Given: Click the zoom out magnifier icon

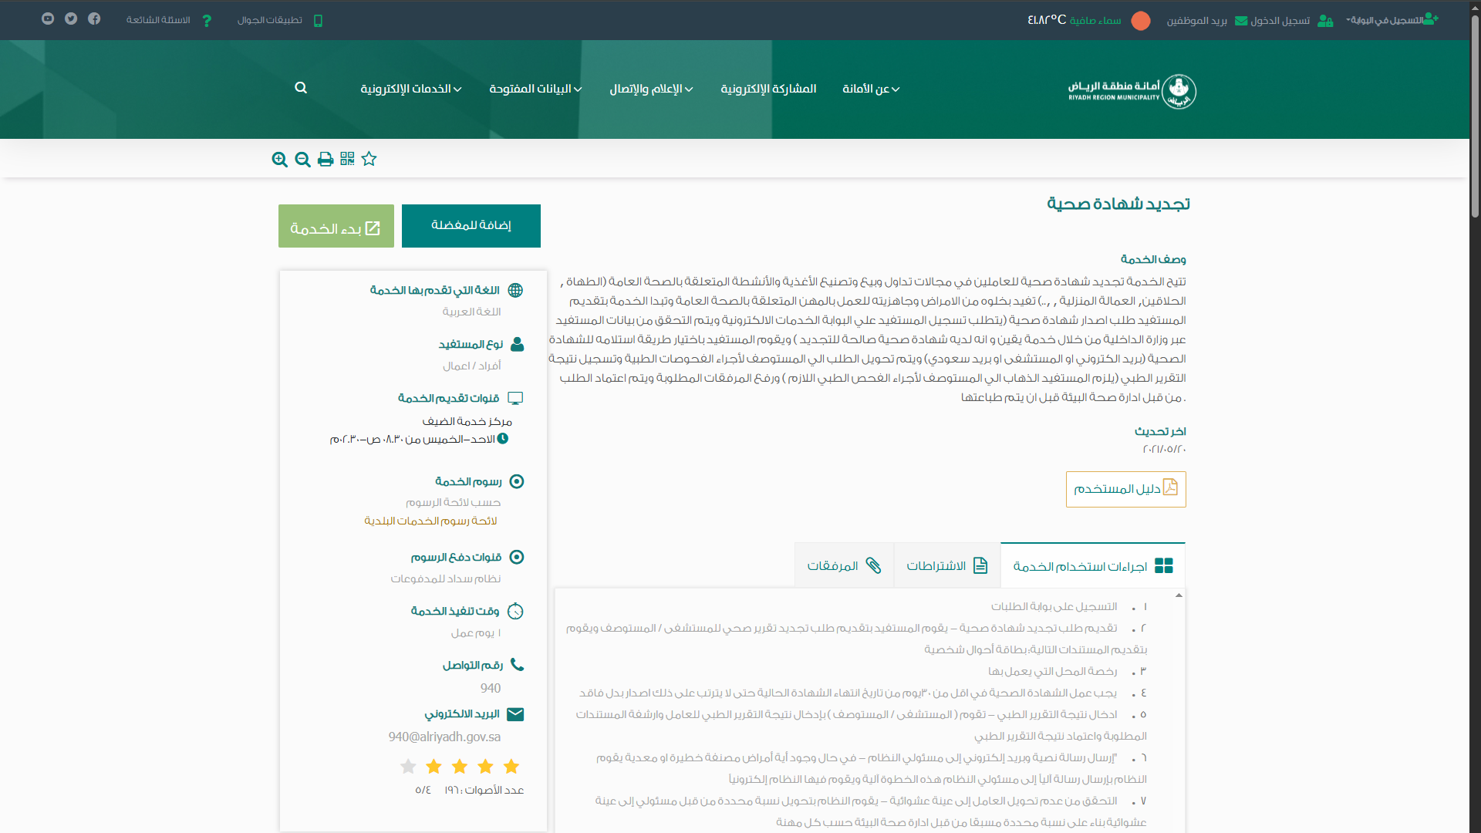Looking at the screenshot, I should [x=302, y=160].
